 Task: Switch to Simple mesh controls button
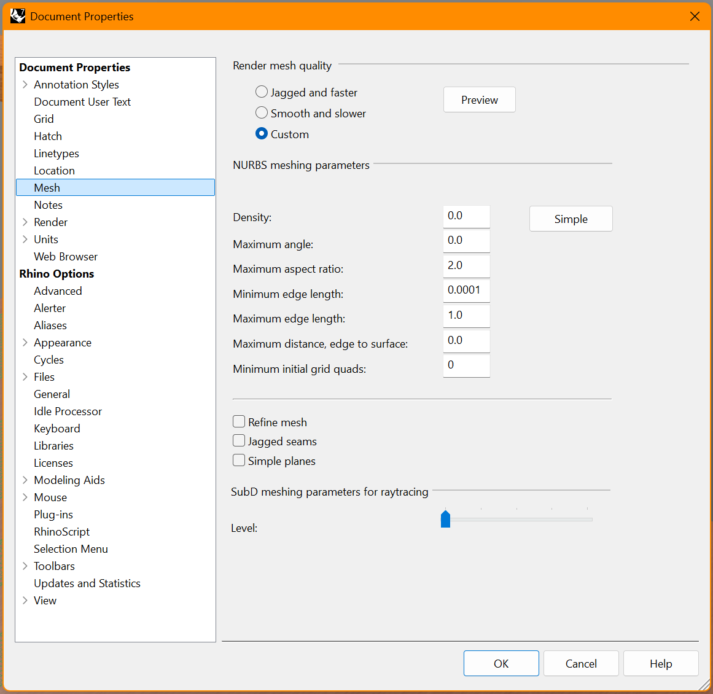[x=571, y=219]
